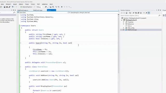Expand the References node
The height and width of the screenshot is (93, 166).
123,24
